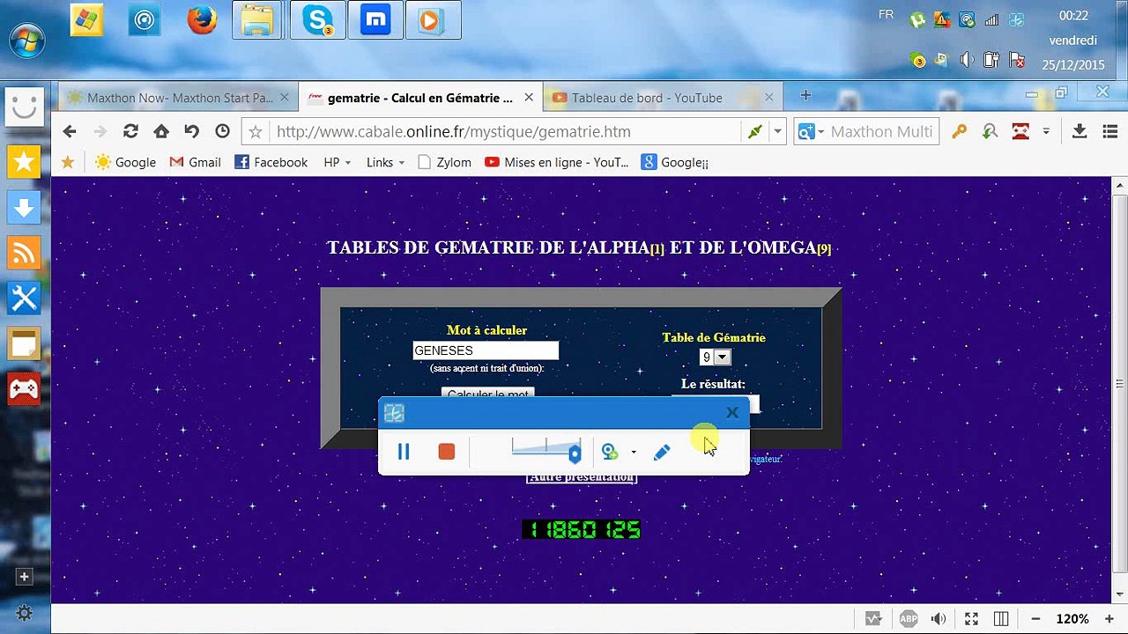The image size is (1128, 634).
Task: Click the Maxthon smiley account icon
Action: coord(24,107)
